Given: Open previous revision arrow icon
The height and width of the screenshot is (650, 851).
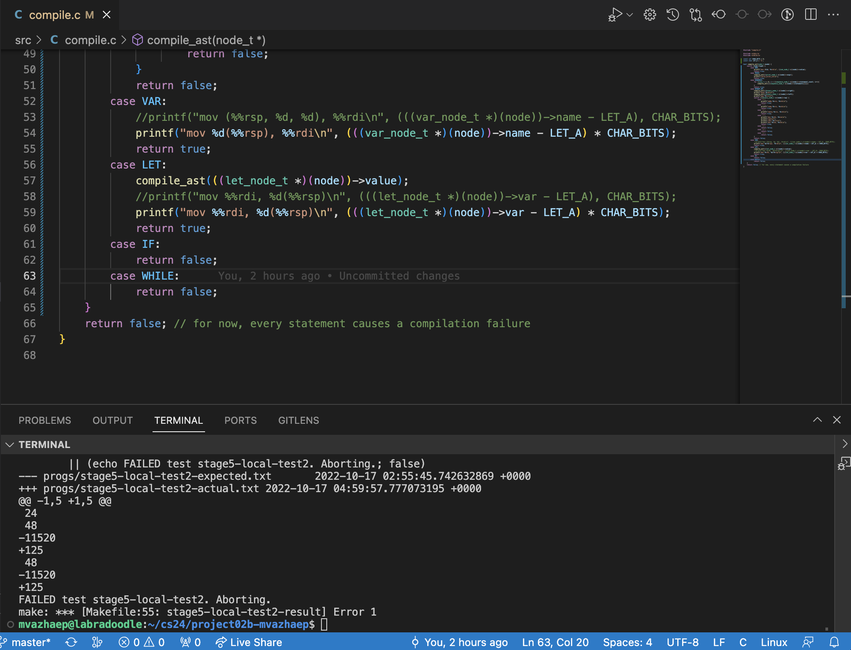Looking at the screenshot, I should point(718,15).
